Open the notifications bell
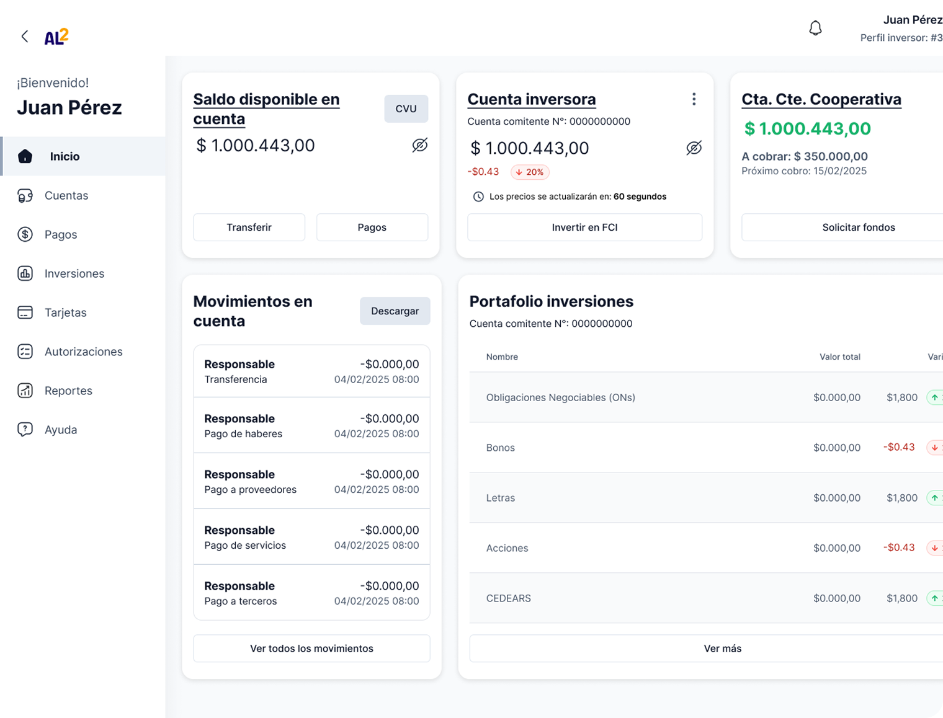Image resolution: width=943 pixels, height=718 pixels. [815, 29]
